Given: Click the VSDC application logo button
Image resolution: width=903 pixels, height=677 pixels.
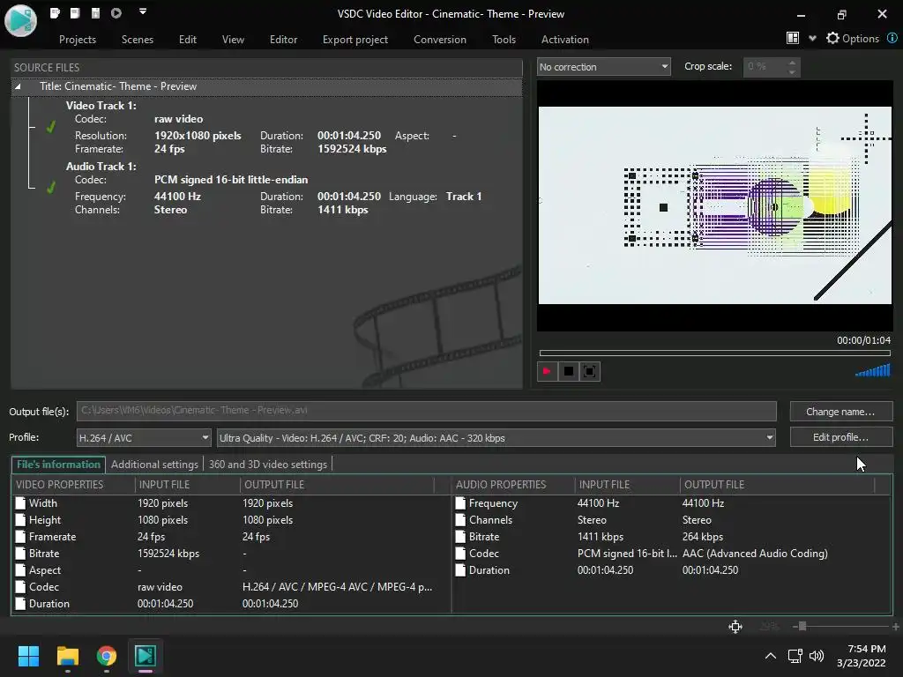Looking at the screenshot, I should (x=21, y=19).
